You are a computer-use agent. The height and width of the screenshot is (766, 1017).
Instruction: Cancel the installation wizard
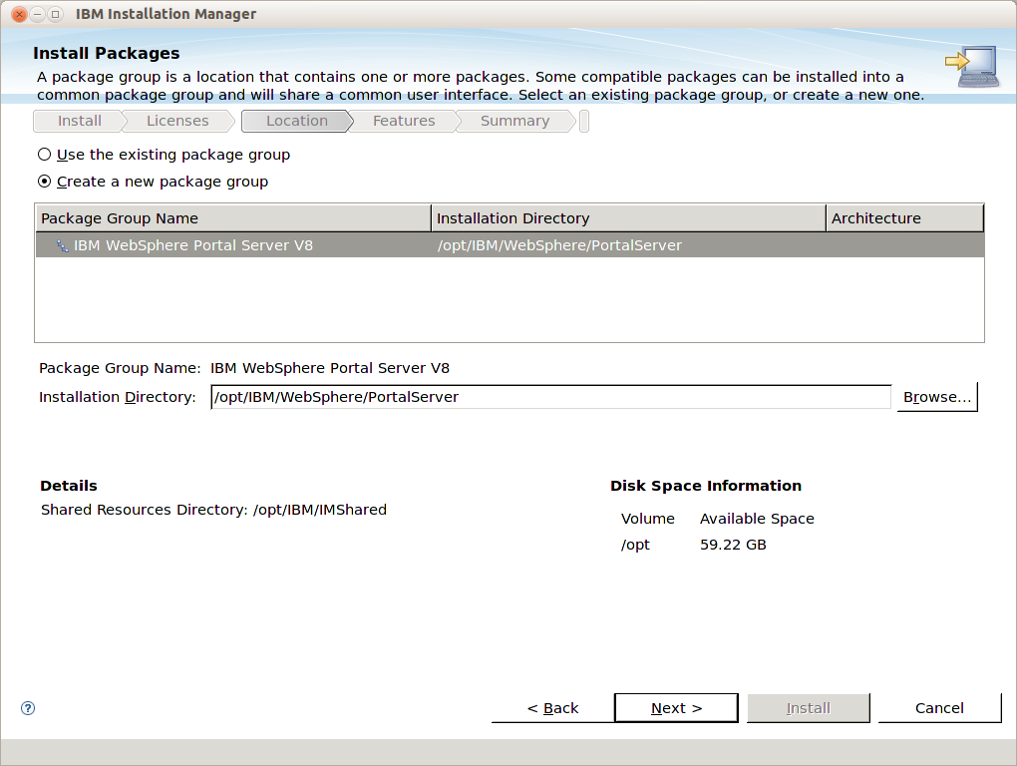[939, 708]
